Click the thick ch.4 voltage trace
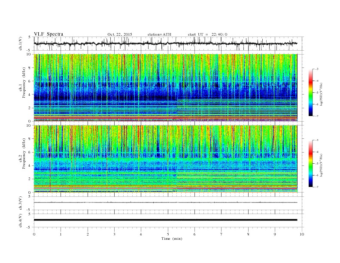This screenshot has width=340, height=263. pos(165,220)
